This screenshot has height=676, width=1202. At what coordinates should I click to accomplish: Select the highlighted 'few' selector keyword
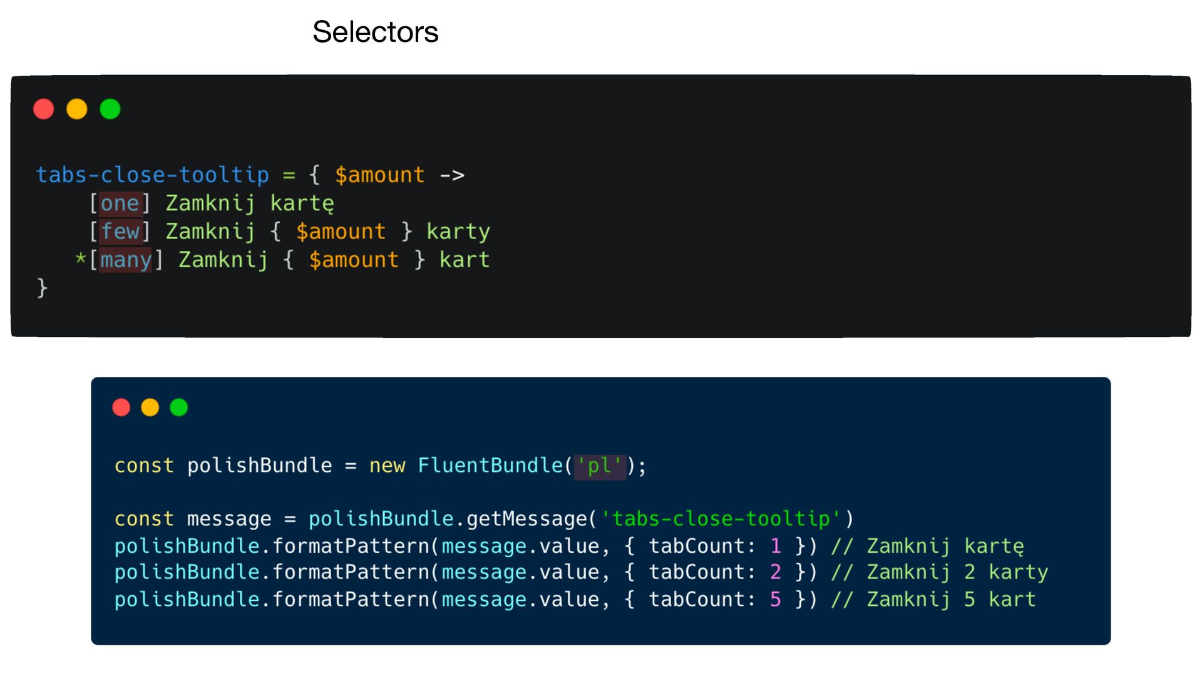120,232
